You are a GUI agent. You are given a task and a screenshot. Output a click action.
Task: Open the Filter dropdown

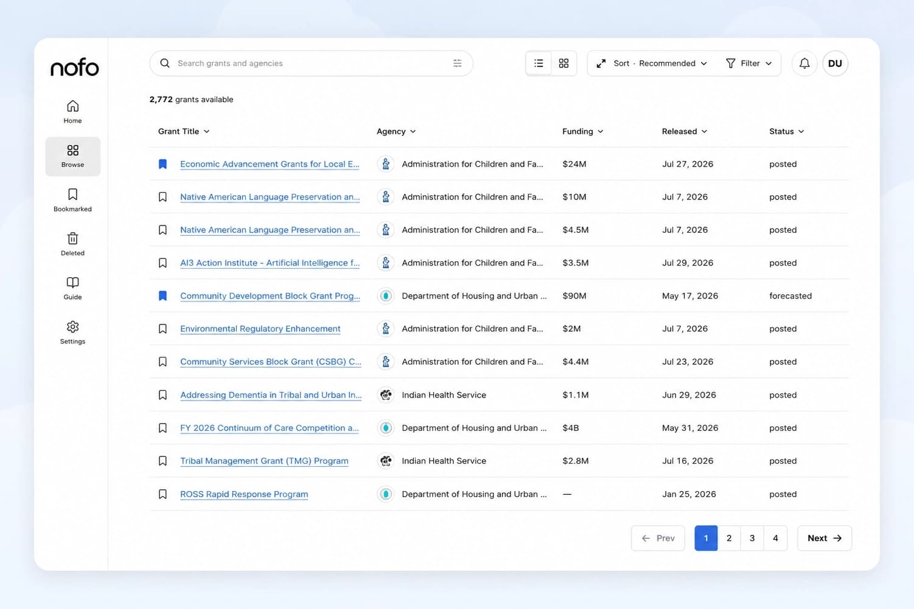749,63
